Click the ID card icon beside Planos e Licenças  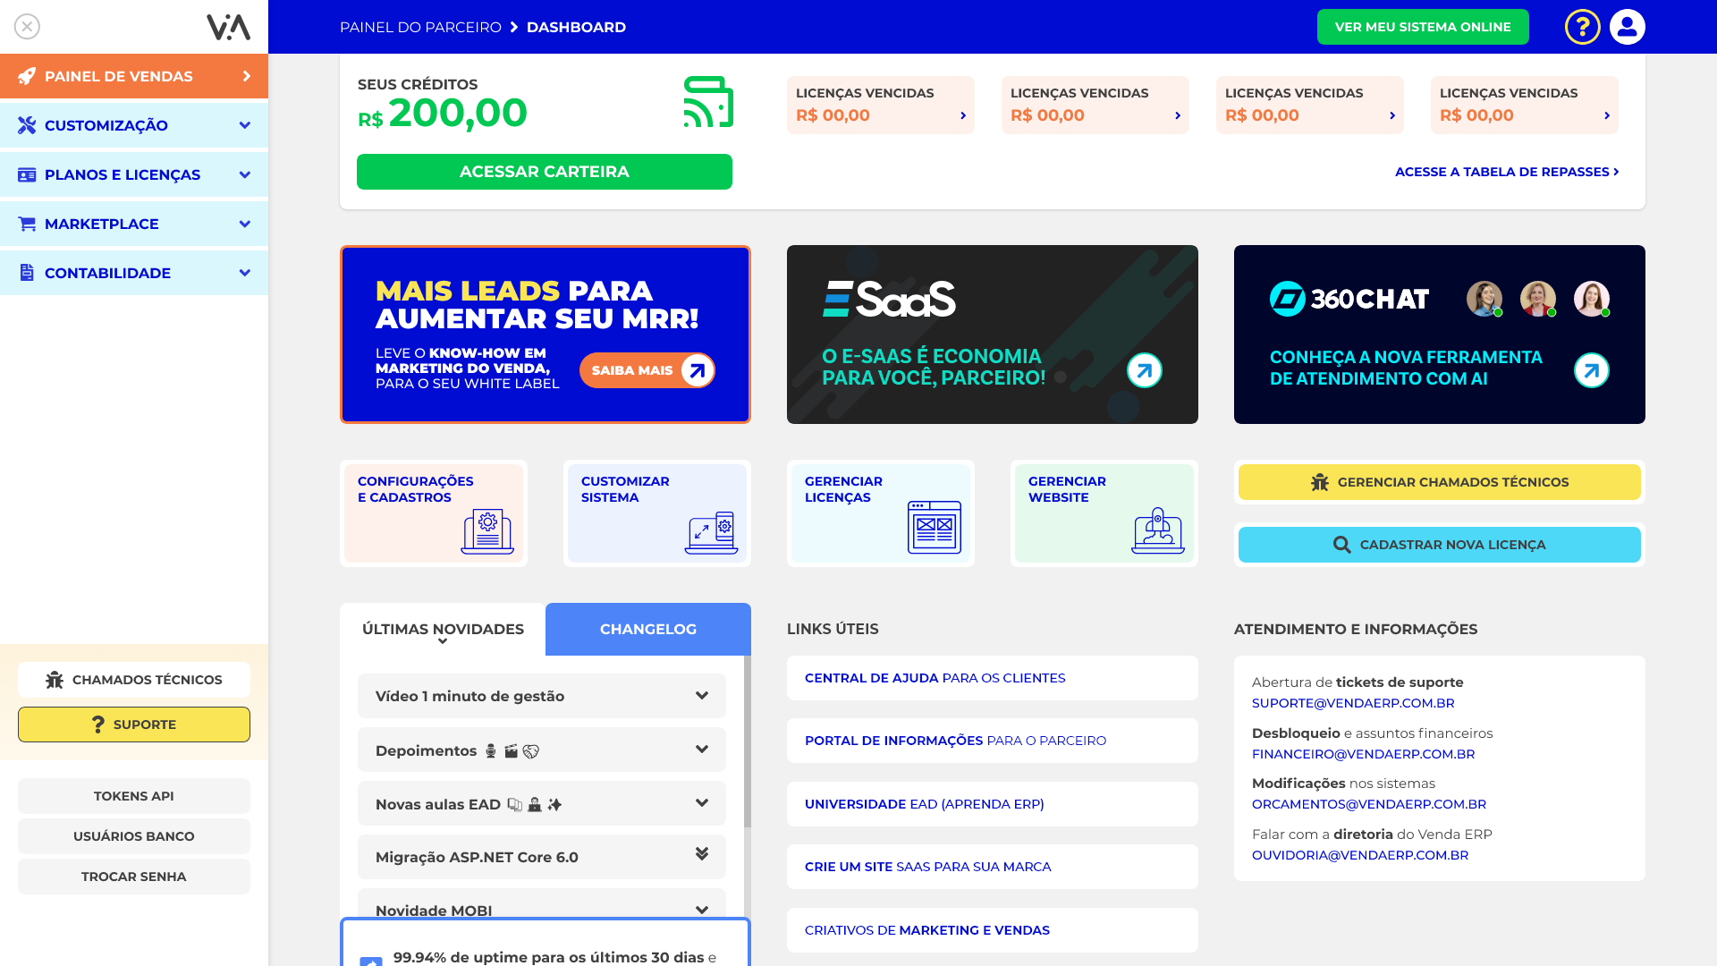click(x=27, y=174)
